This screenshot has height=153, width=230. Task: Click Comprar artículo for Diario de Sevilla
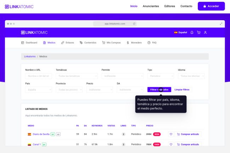pyautogui.click(x=189, y=134)
